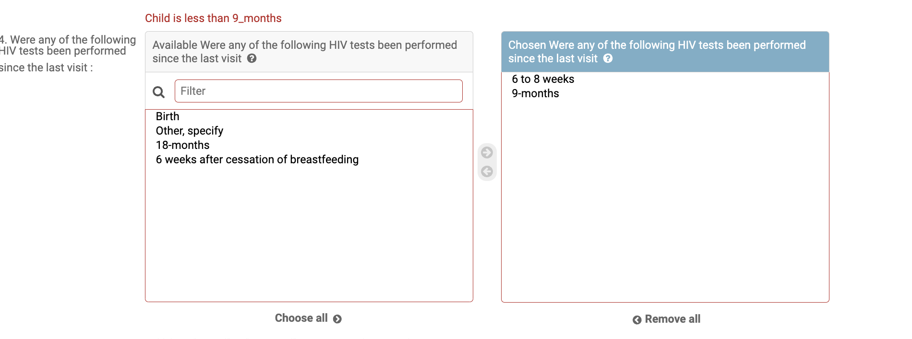Click the right arrow to choose selected
Image resolution: width=912 pixels, height=339 pixels.
click(x=487, y=152)
